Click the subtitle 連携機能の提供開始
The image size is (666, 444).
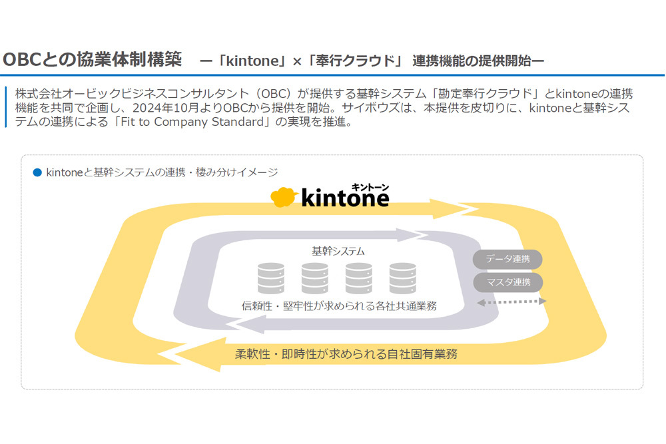[x=473, y=61]
